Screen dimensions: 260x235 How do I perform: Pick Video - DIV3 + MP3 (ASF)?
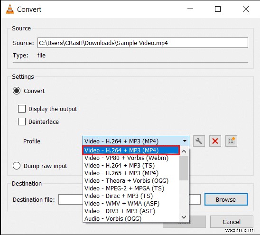point(131,211)
